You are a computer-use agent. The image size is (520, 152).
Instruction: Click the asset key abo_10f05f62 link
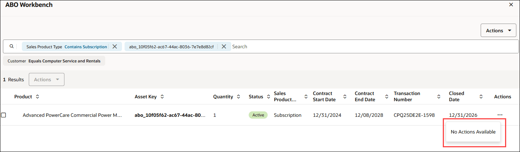[170, 115]
